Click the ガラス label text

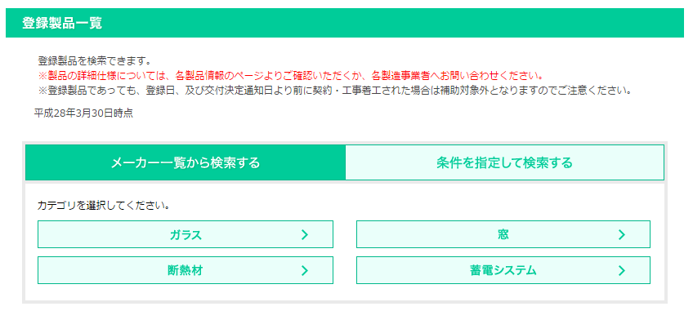[186, 234]
